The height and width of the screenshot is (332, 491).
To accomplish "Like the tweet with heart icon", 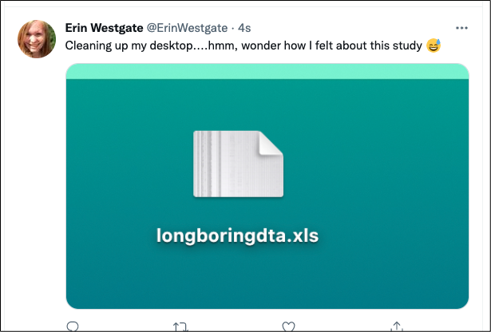I will (289, 326).
